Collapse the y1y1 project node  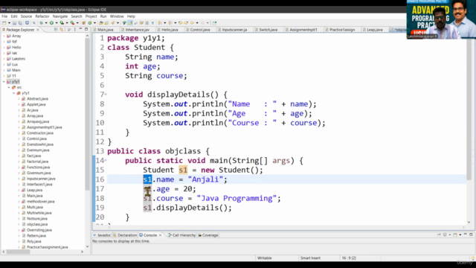coord(4,81)
